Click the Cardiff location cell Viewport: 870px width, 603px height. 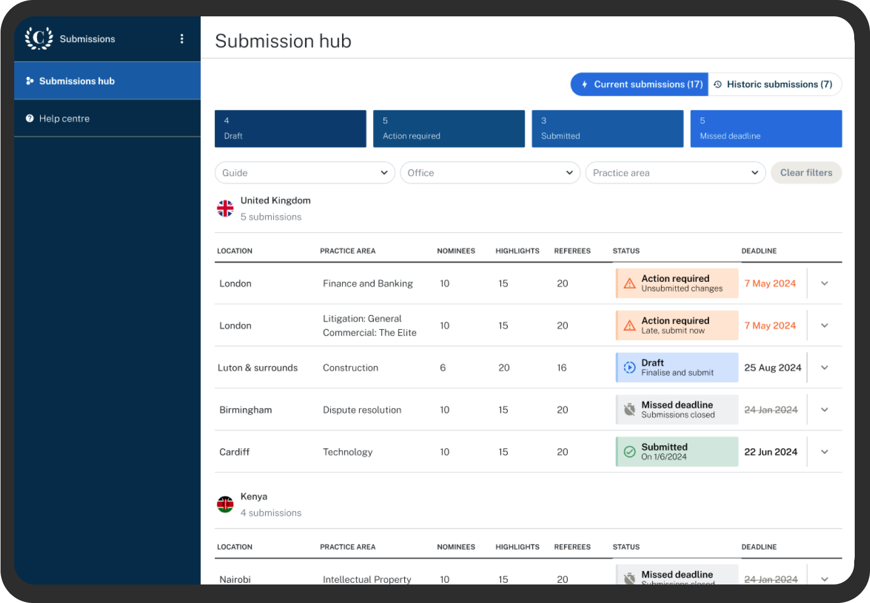pyautogui.click(x=235, y=452)
